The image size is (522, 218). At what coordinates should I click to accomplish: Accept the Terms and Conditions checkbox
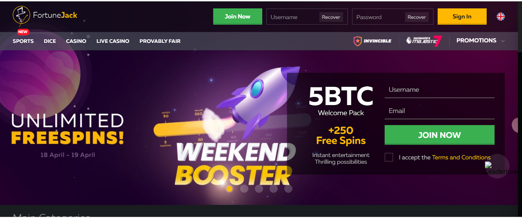click(389, 157)
